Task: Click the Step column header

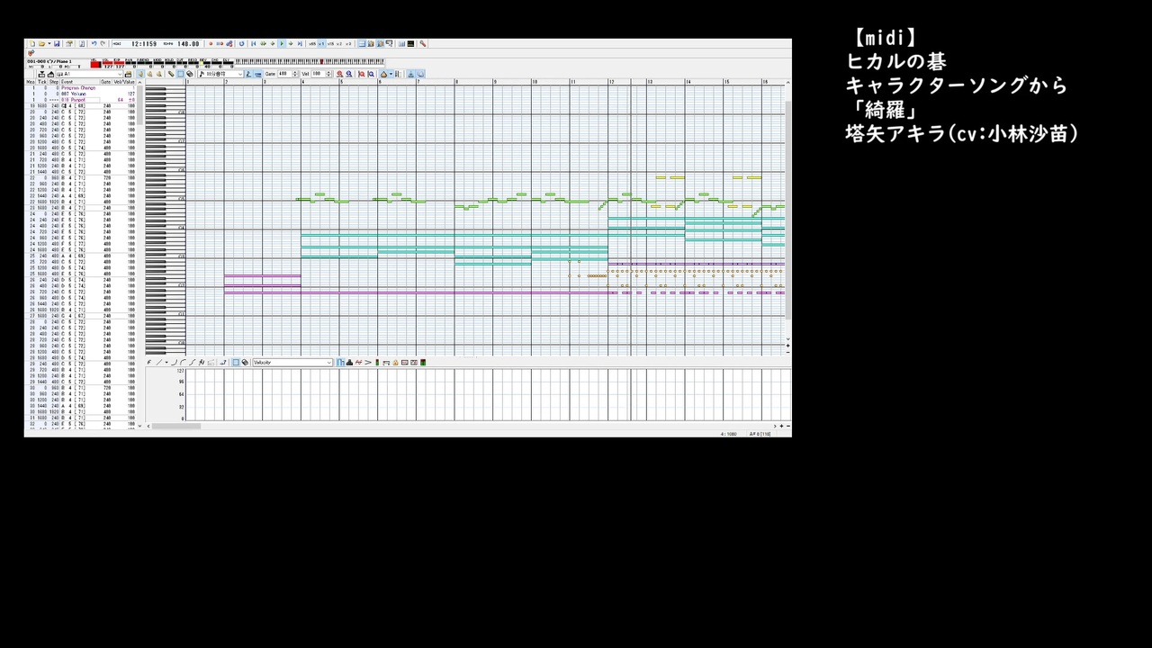Action: [x=54, y=82]
